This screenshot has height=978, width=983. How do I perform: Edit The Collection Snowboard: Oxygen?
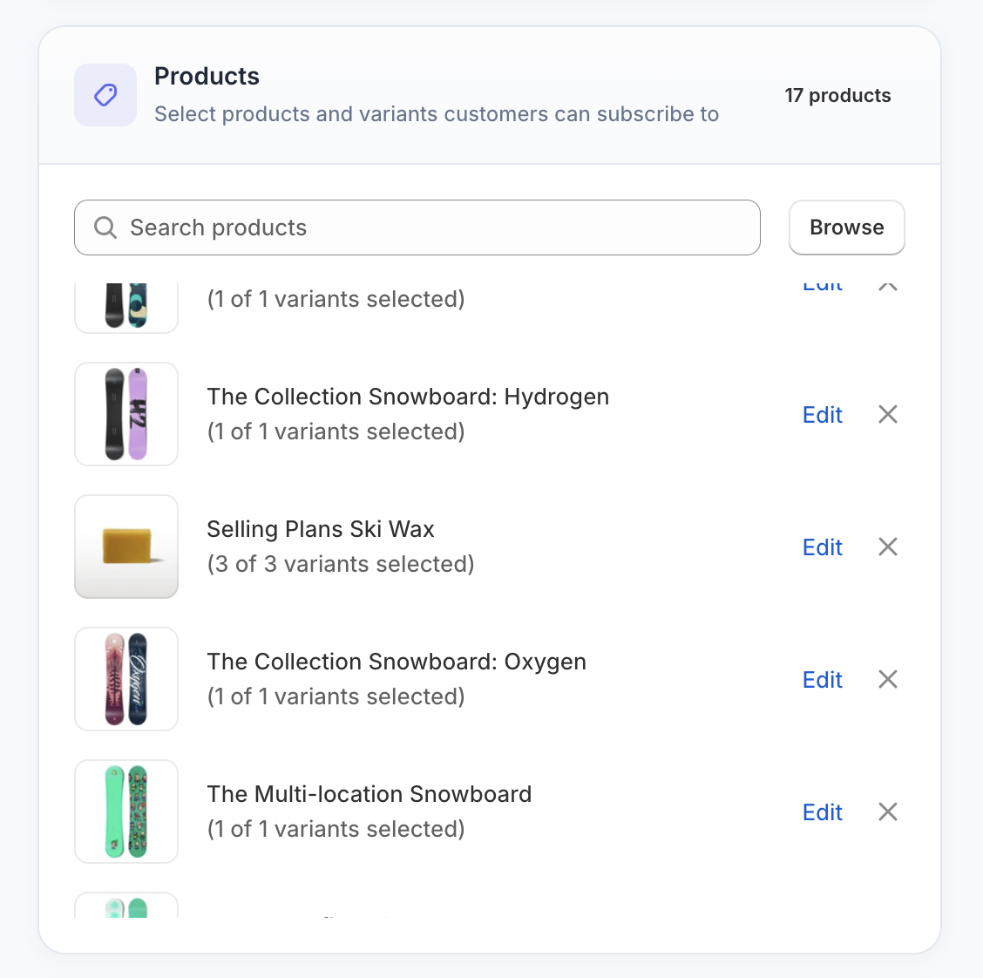(x=823, y=680)
